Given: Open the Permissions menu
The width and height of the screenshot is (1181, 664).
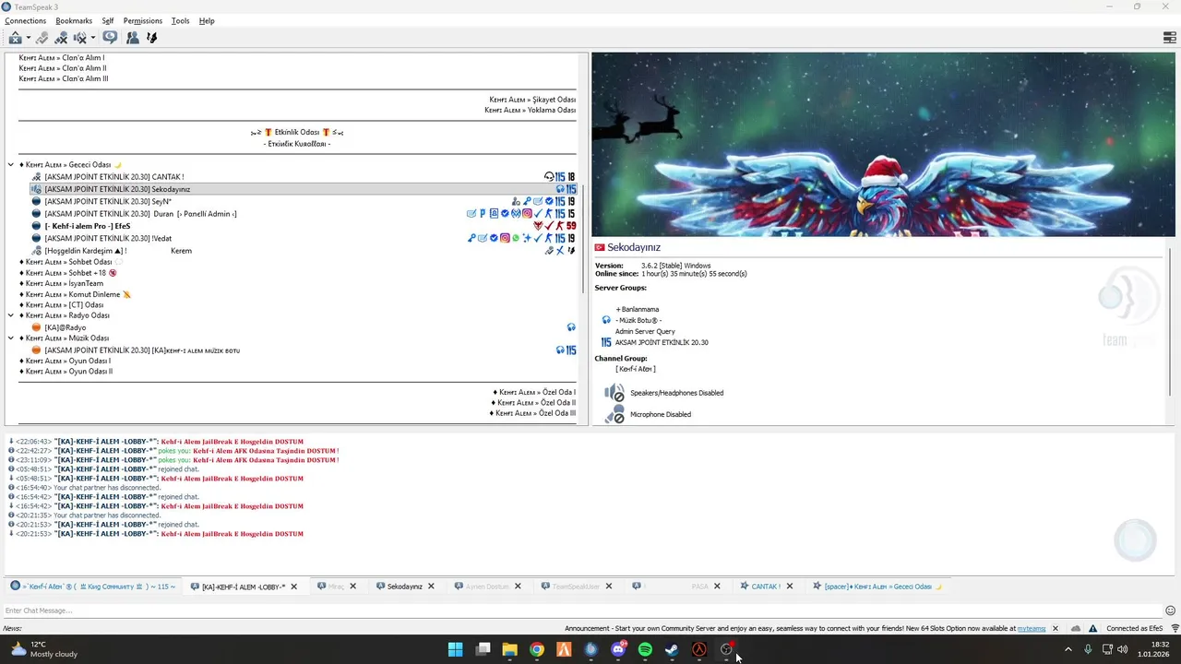Looking at the screenshot, I should 142,20.
